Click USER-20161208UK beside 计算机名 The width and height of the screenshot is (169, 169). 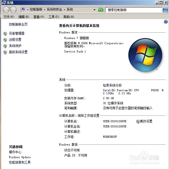click(x=114, y=121)
